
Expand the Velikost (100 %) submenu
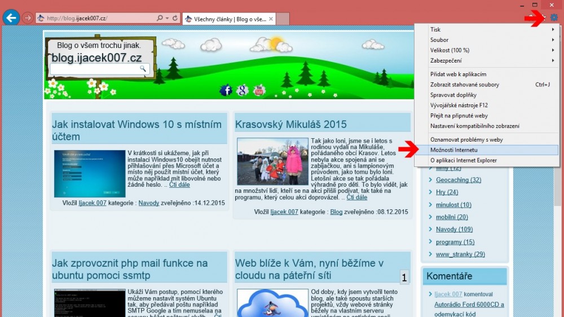(x=485, y=50)
